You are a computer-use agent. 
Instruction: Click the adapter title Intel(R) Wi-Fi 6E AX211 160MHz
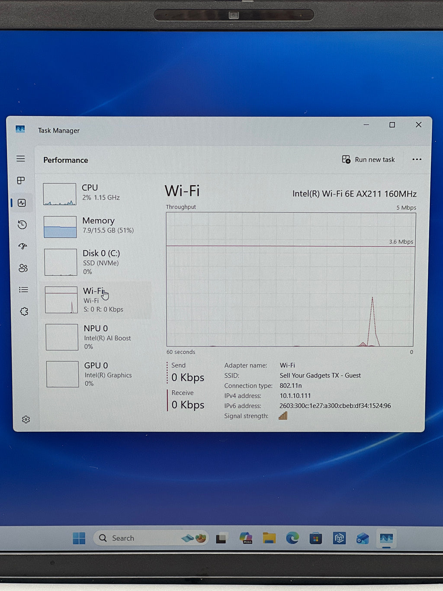point(354,194)
